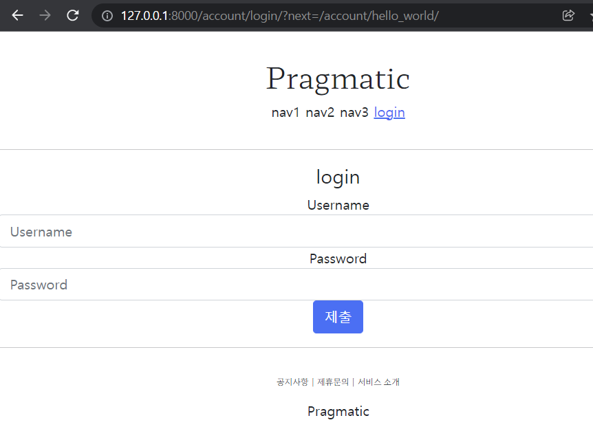Open site information icon in address bar
Viewport: 593px width, 429px height.
coord(107,16)
